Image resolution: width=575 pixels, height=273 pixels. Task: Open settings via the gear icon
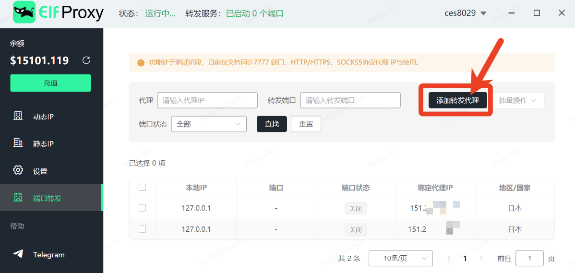pyautogui.click(x=18, y=170)
